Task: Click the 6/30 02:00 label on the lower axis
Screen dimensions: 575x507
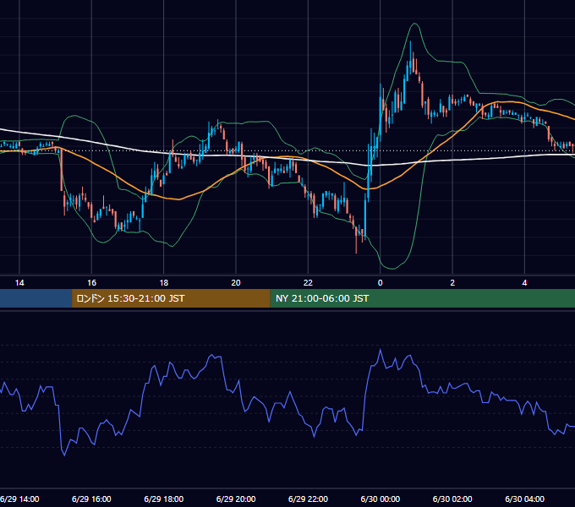Action: 452,499
